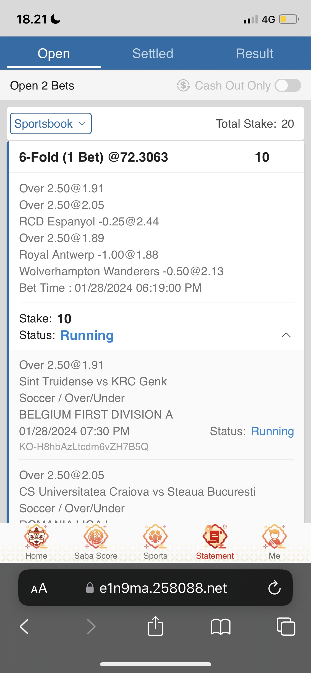Tap the Safari share icon
The image size is (311, 673).
tap(155, 626)
